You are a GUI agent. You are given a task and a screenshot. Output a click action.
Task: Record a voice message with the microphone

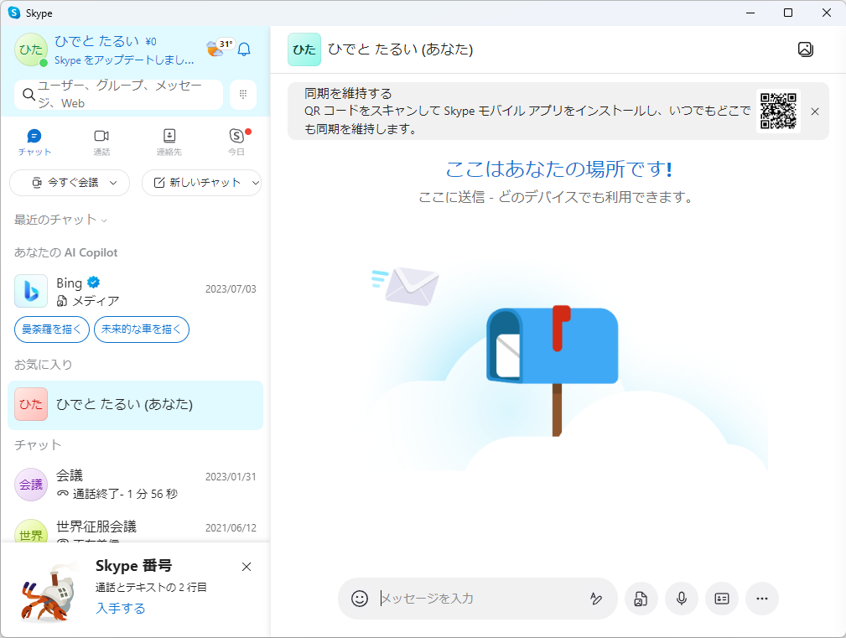[681, 599]
